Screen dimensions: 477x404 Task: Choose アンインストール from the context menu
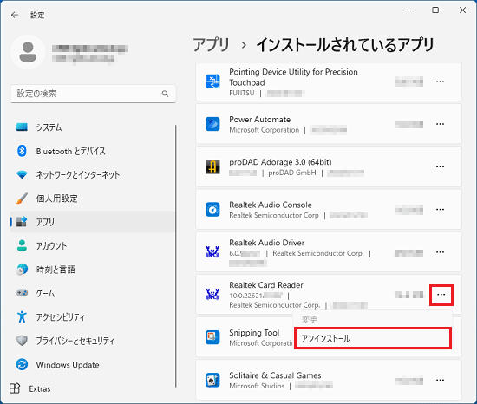[x=373, y=338]
